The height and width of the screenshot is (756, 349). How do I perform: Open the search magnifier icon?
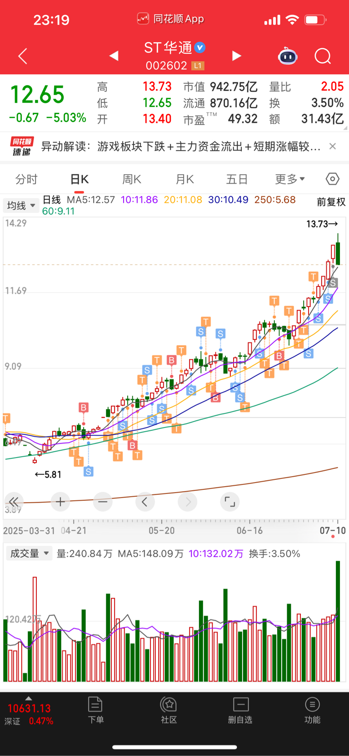tap(323, 56)
